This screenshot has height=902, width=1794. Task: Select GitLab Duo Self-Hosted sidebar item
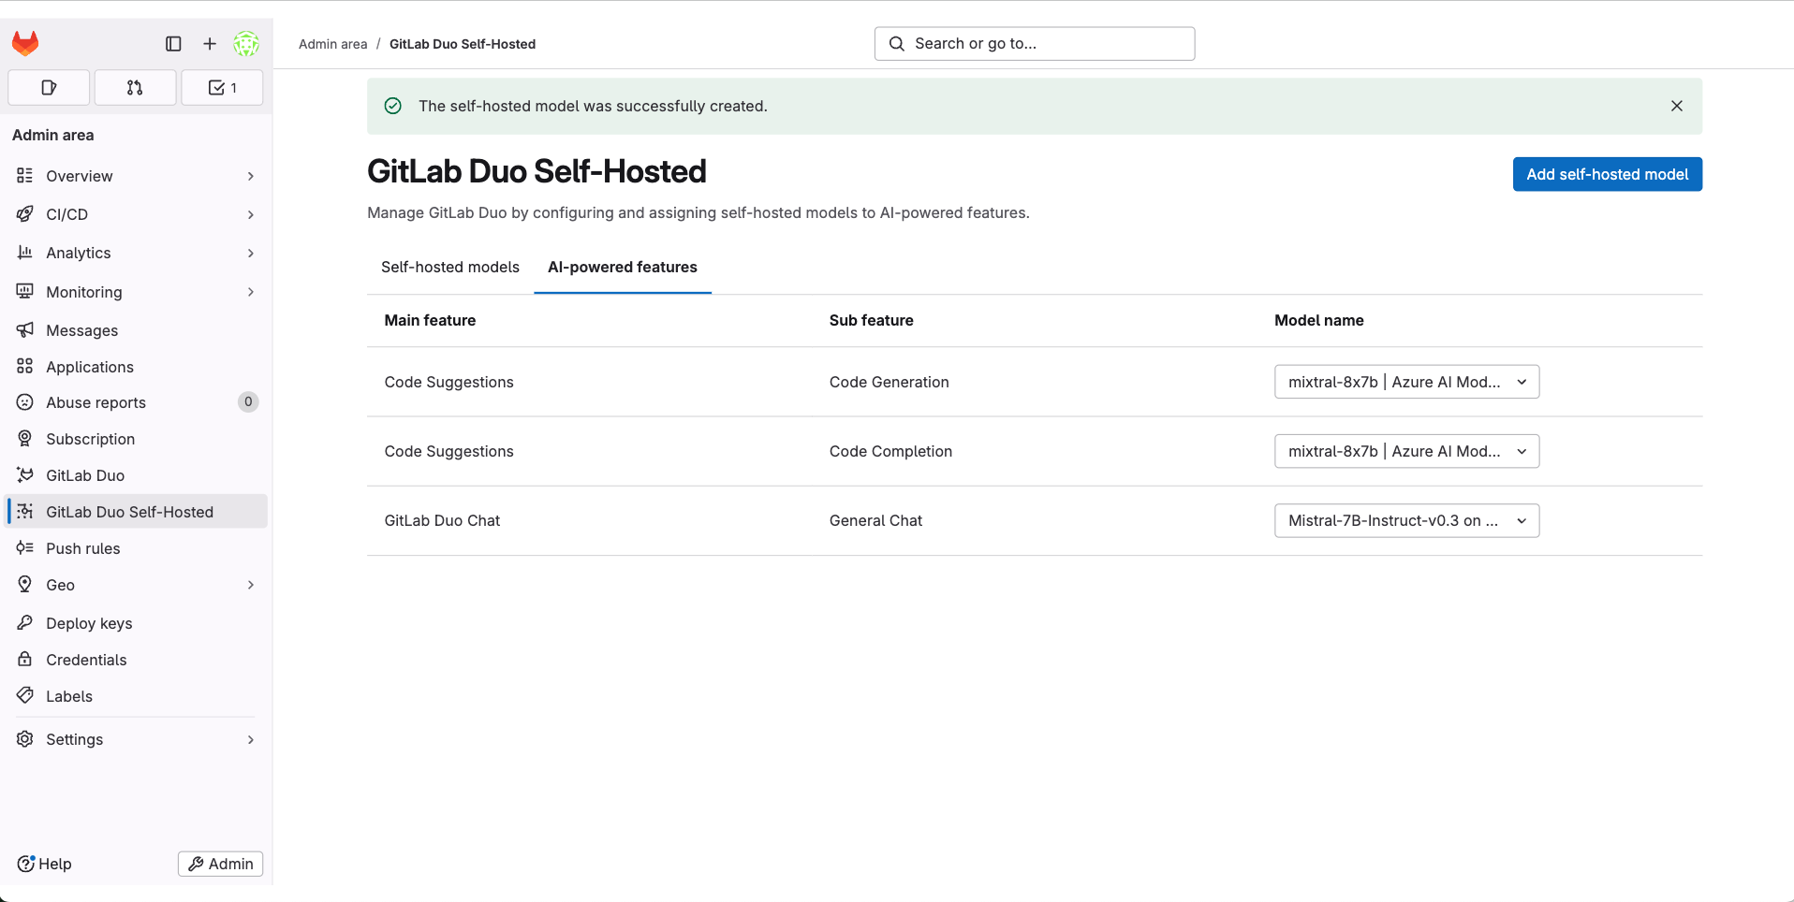pos(136,512)
